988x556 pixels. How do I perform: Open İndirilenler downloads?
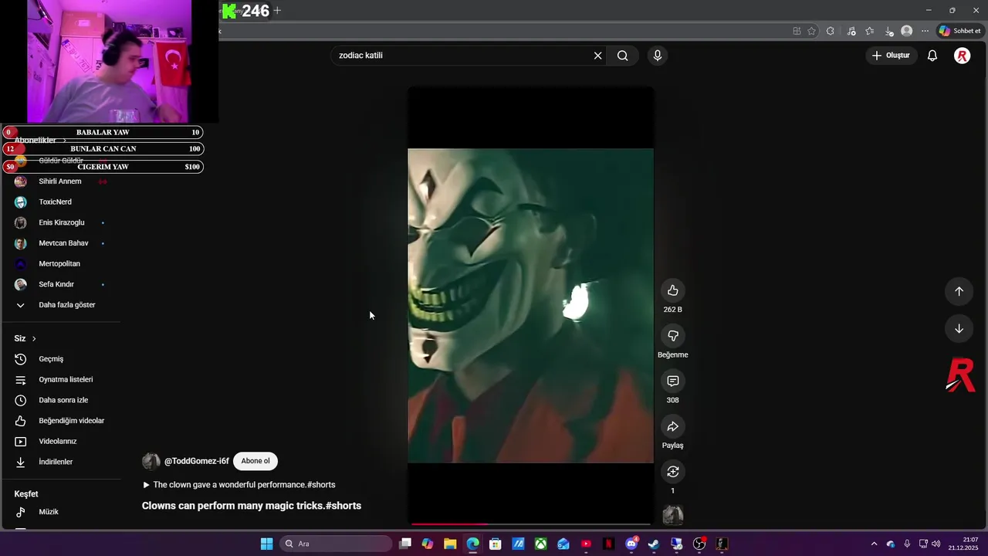click(60, 462)
